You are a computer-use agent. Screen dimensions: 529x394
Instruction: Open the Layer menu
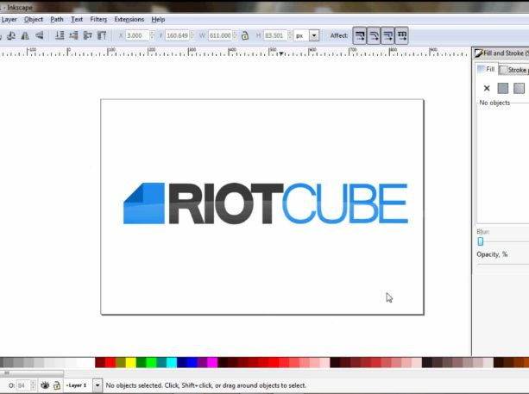point(9,20)
